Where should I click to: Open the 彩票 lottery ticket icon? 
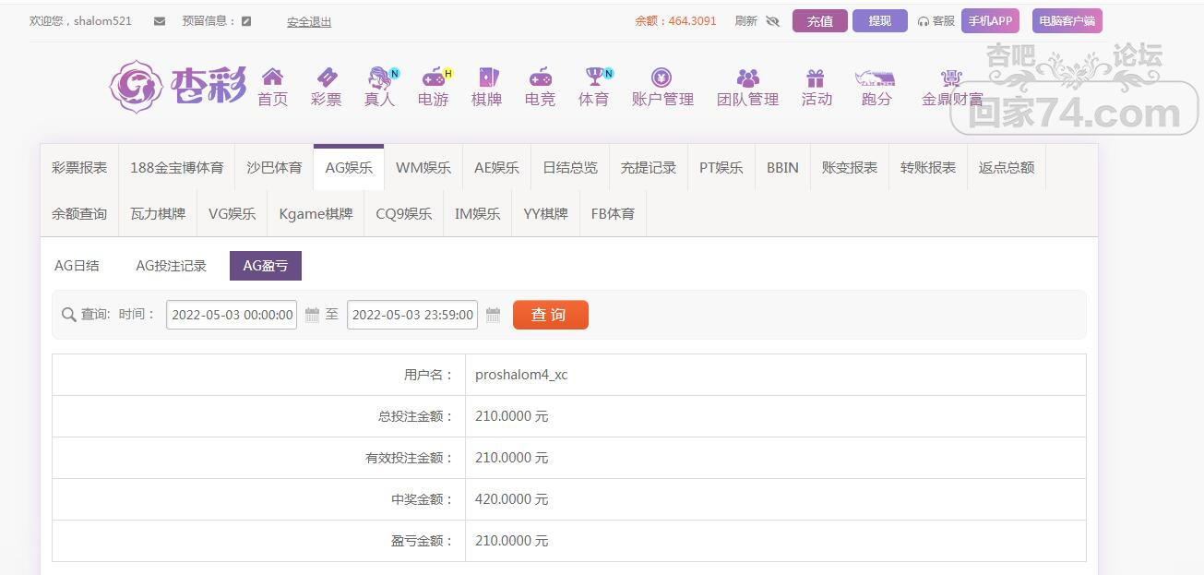tap(326, 78)
